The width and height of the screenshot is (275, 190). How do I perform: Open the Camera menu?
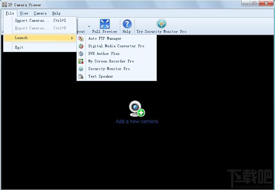click(x=40, y=13)
